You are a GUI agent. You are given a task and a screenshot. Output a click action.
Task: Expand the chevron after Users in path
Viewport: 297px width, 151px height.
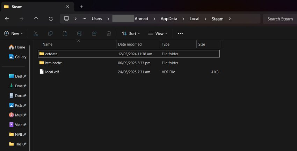pyautogui.click(x=108, y=19)
